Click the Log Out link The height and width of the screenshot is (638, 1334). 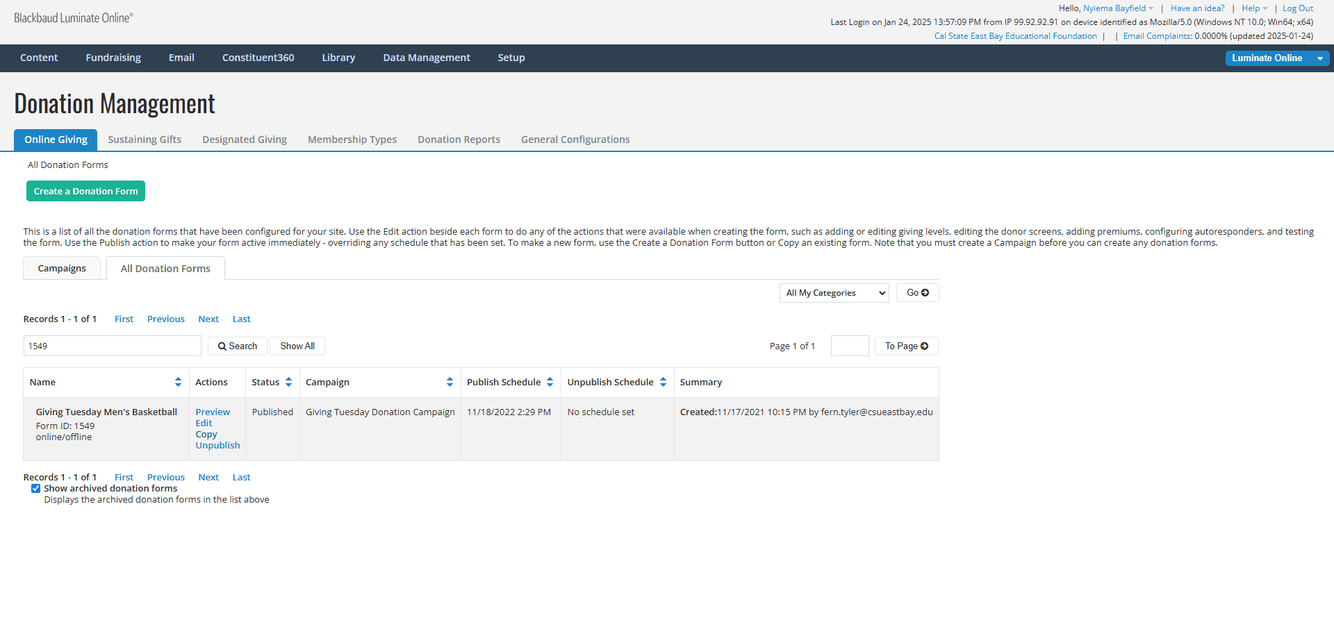1298,8
